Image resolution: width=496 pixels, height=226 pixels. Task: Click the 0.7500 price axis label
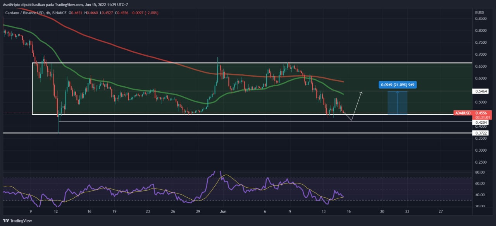[481, 42]
